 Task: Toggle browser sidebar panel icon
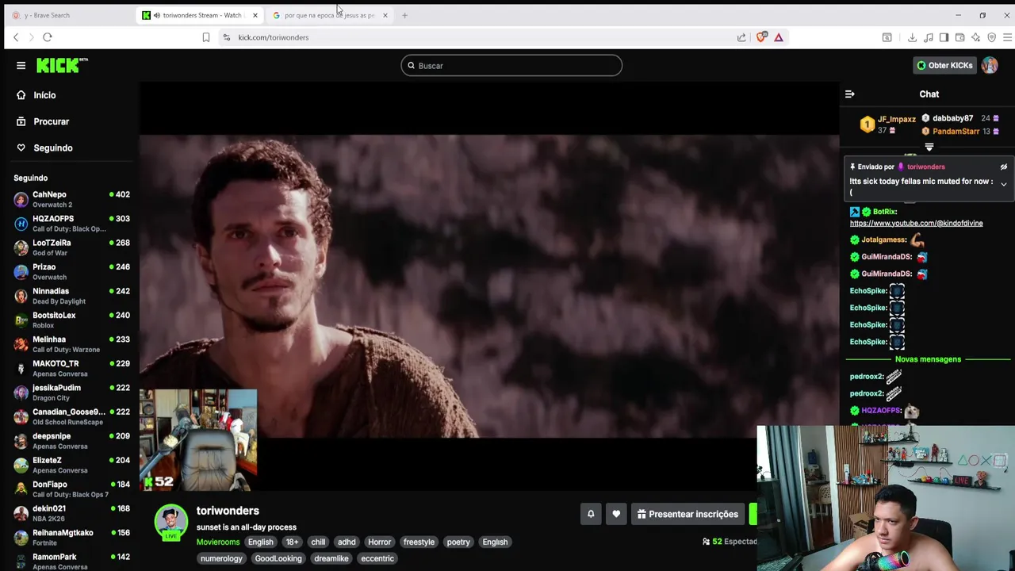[x=944, y=37]
